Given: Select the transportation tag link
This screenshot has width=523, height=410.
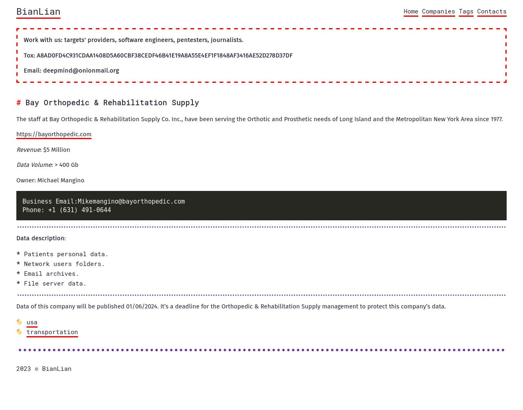Looking at the screenshot, I should coord(52,332).
